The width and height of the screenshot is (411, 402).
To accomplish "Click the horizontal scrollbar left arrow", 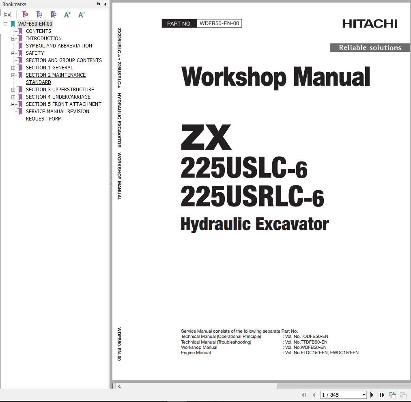I will point(120,386).
